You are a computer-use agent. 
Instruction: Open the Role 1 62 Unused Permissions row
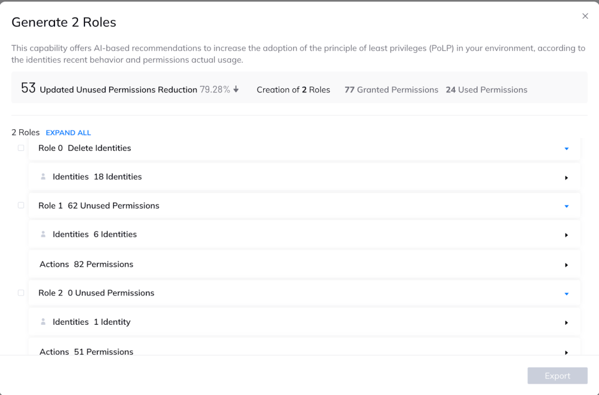[304, 205]
